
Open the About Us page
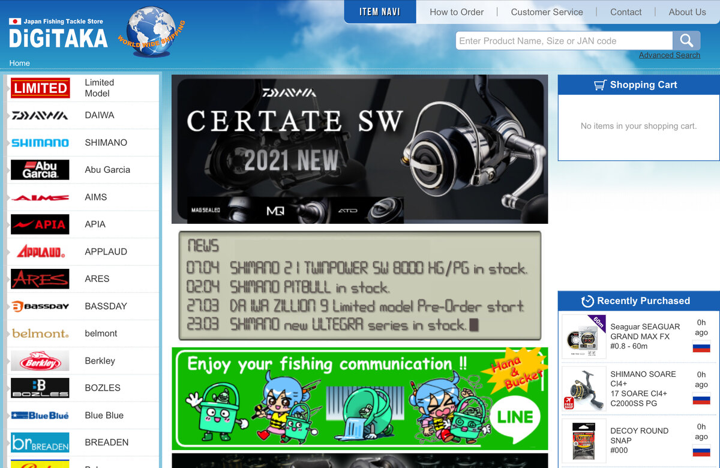tap(687, 12)
